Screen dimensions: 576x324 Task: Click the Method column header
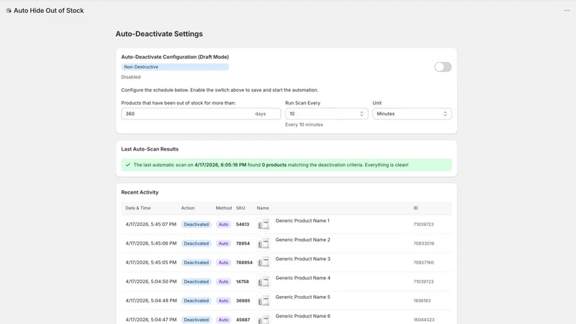[224, 208]
